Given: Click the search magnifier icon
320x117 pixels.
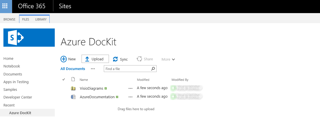Looking at the screenshot, I should point(153,69).
